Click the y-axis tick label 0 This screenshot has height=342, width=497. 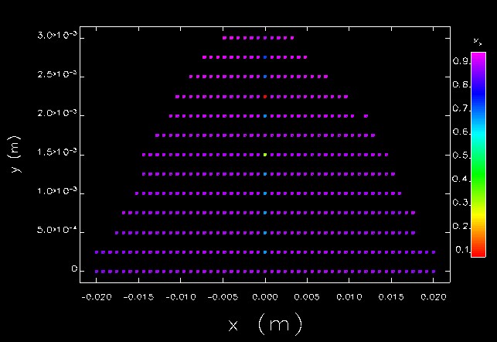(x=73, y=270)
